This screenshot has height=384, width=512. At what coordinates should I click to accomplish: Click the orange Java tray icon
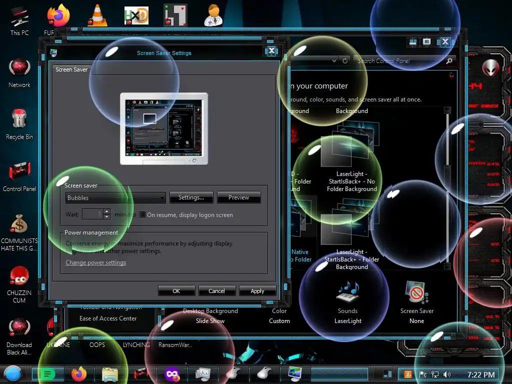pyautogui.click(x=408, y=374)
